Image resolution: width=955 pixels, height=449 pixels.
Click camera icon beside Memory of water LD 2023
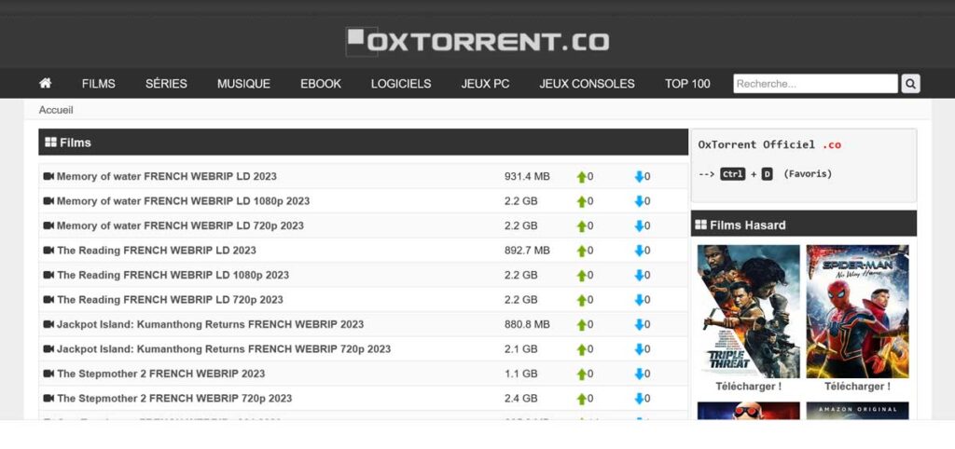pos(48,176)
